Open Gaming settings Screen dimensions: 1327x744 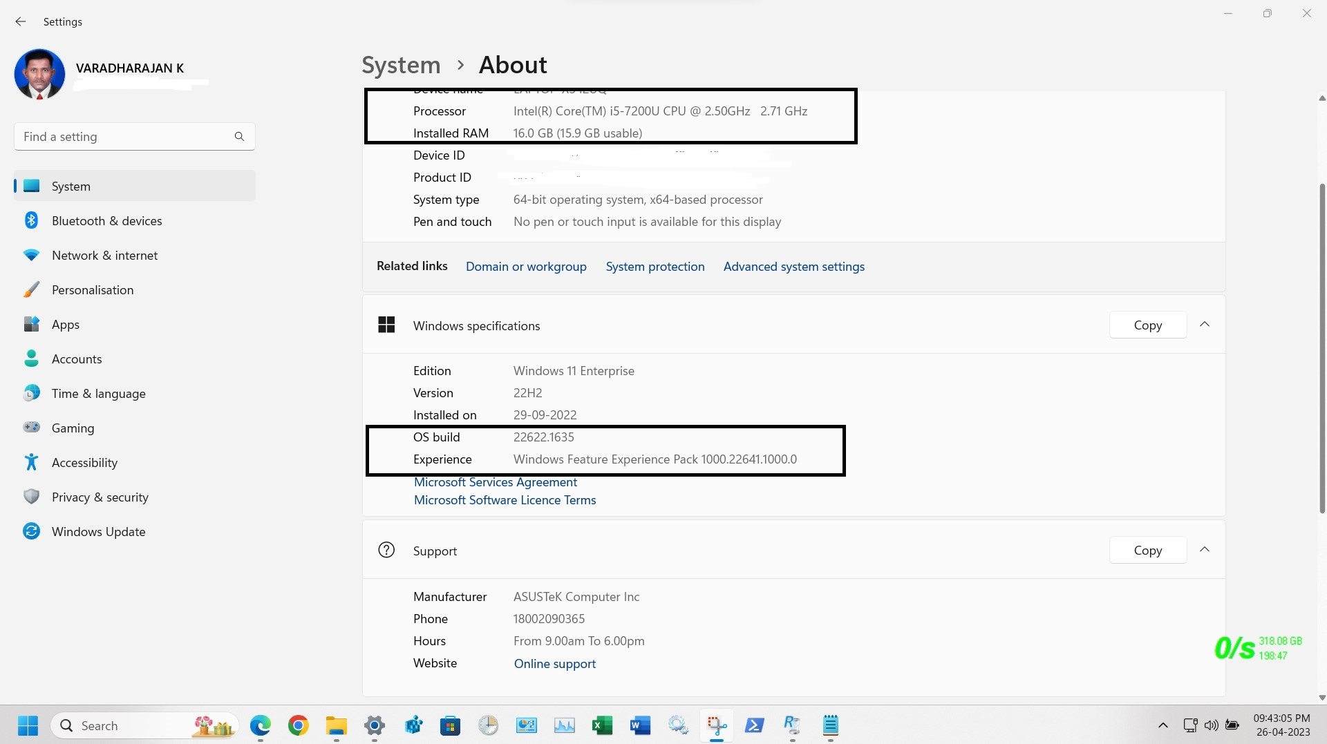[x=135, y=428]
